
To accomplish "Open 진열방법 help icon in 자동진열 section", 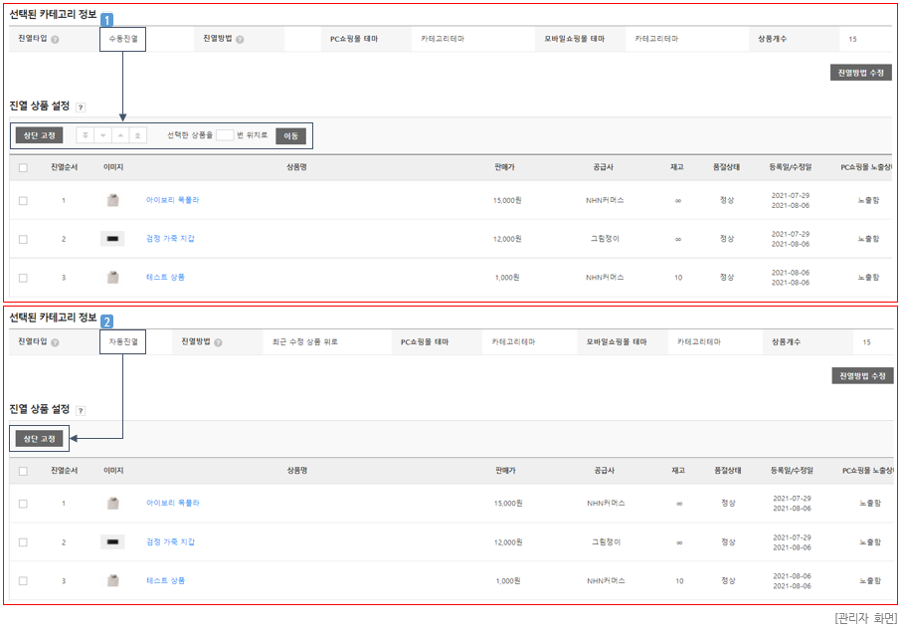I will 218,342.
